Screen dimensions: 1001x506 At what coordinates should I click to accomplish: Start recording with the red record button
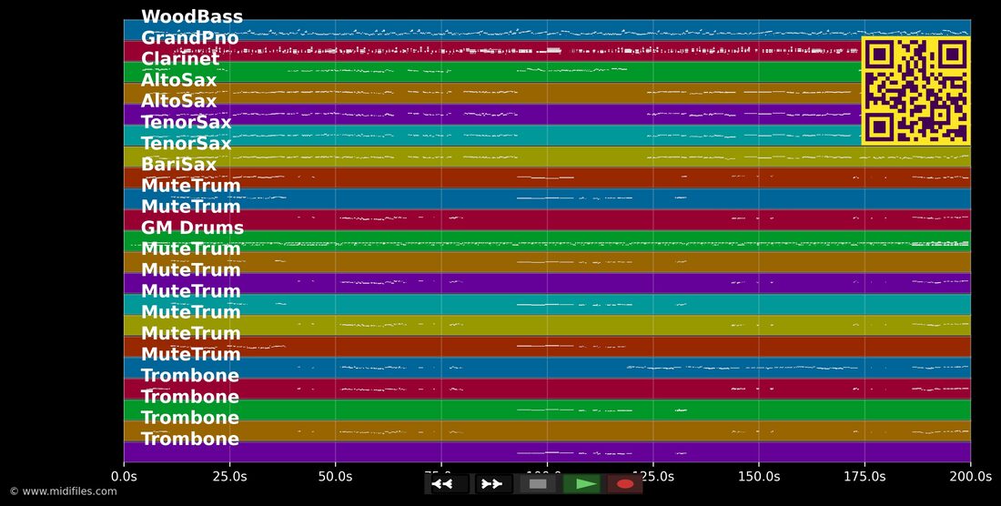coord(624,483)
